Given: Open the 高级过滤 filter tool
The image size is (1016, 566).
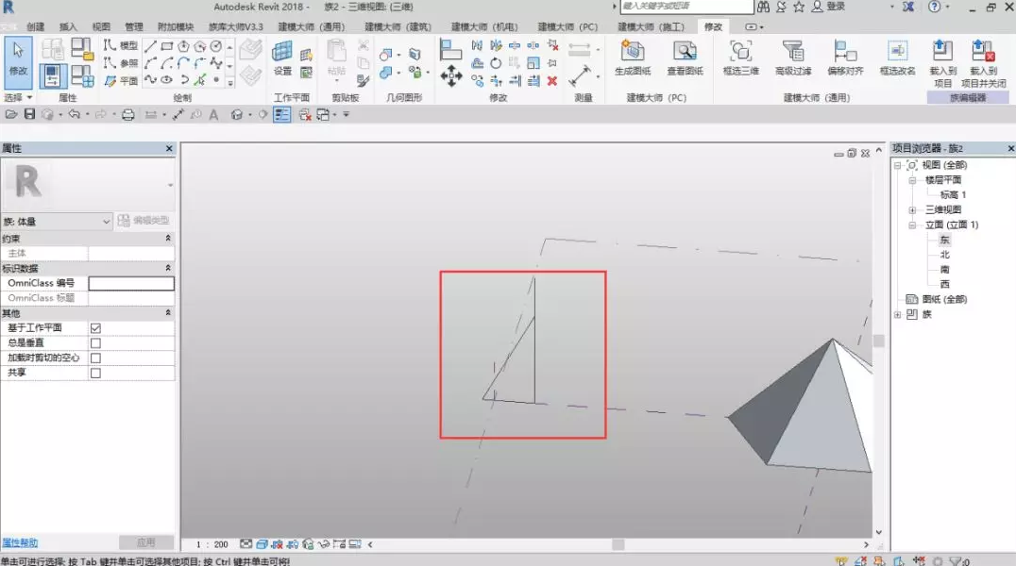Looking at the screenshot, I should tap(793, 58).
